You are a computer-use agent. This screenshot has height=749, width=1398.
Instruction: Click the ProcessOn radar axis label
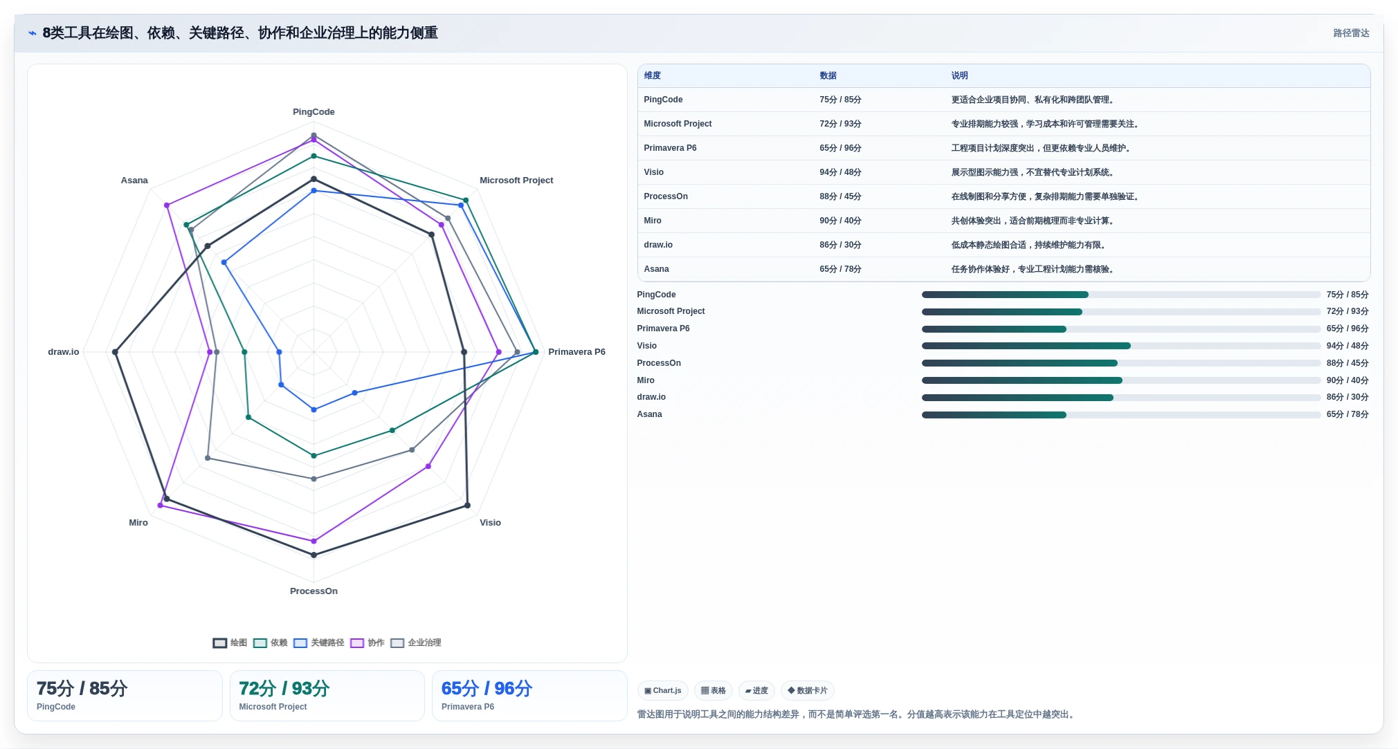[314, 591]
